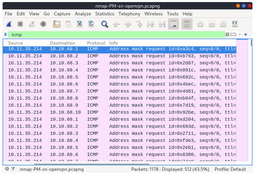
Task: Sort by the Source column header
Action: 28,43
